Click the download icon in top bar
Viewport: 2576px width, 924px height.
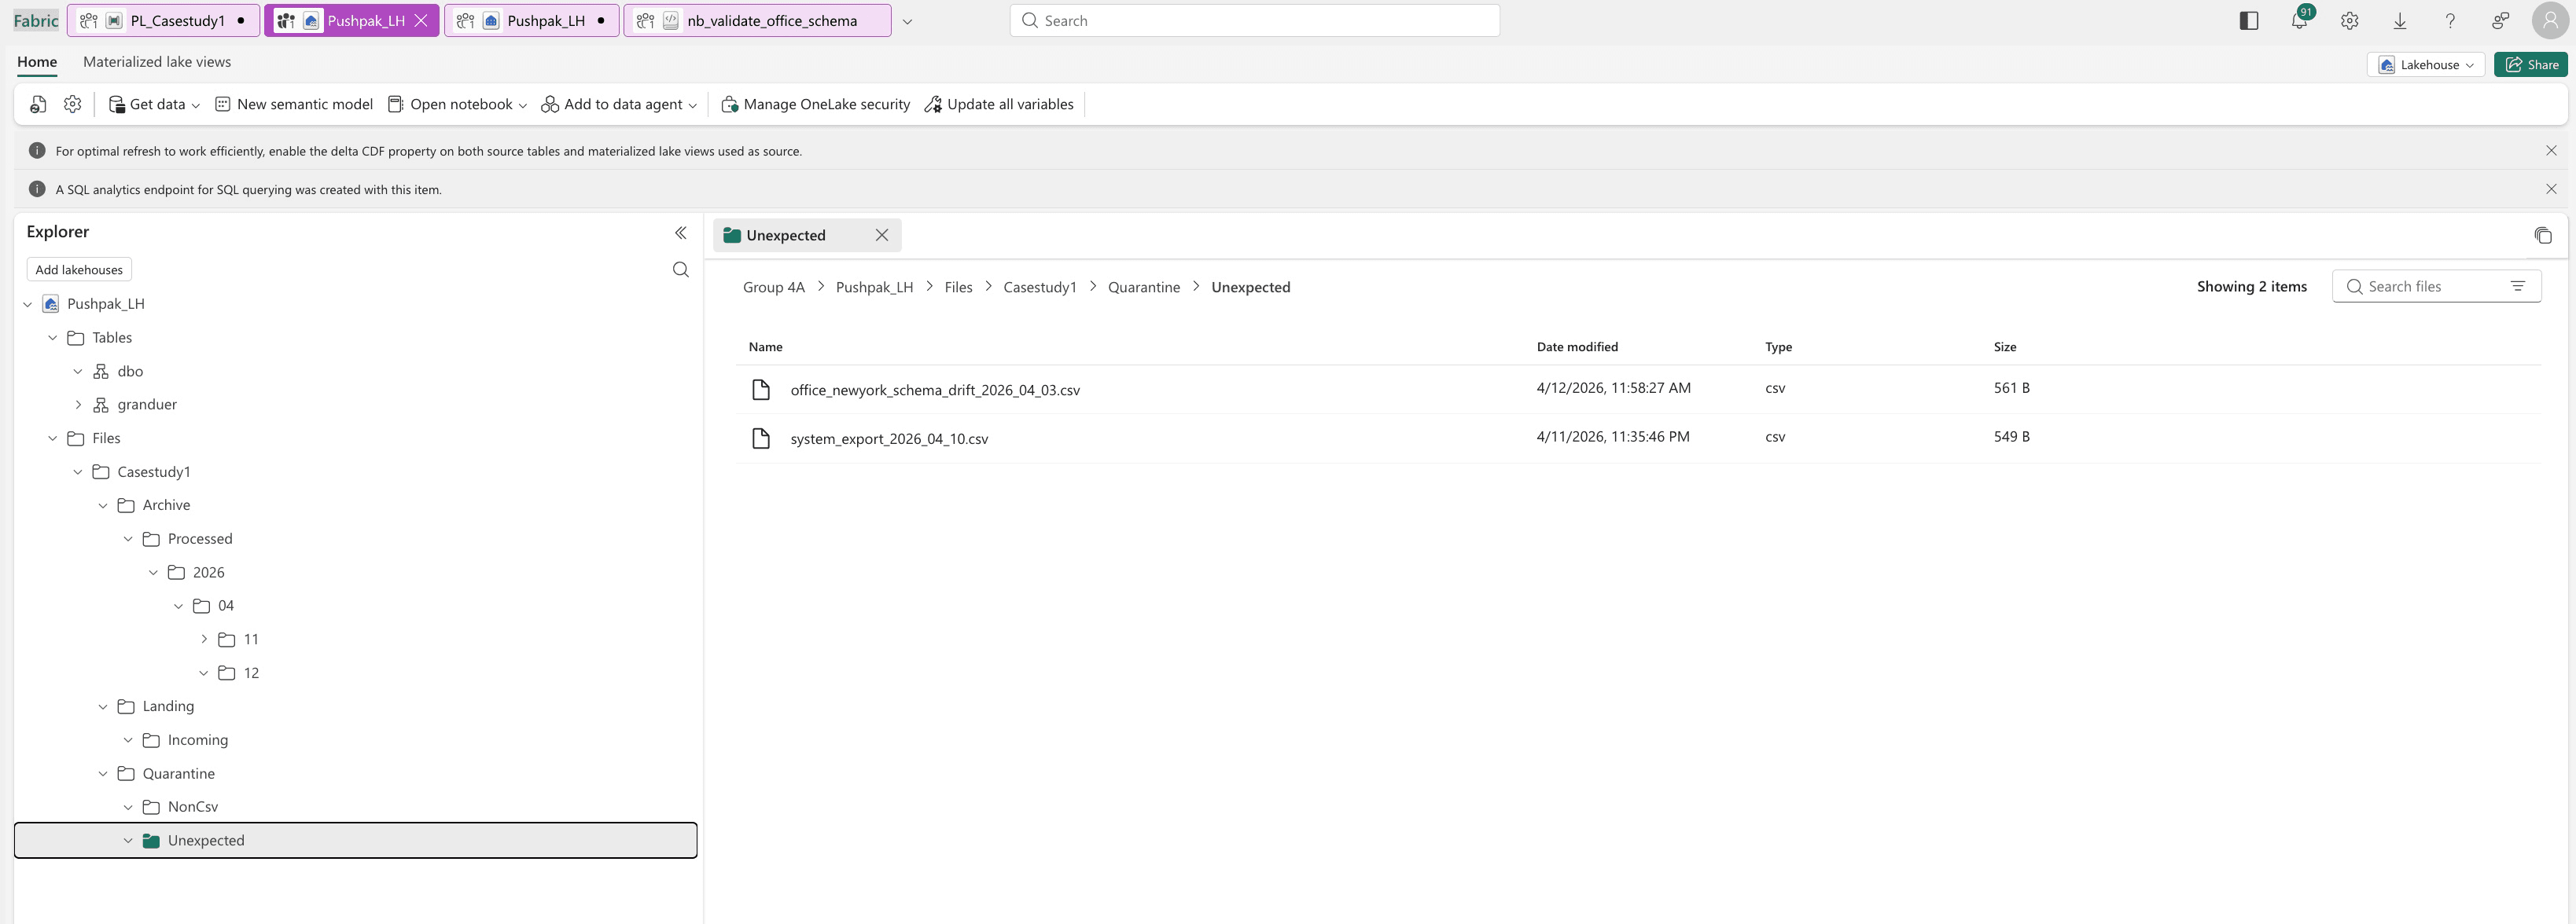coord(2399,21)
